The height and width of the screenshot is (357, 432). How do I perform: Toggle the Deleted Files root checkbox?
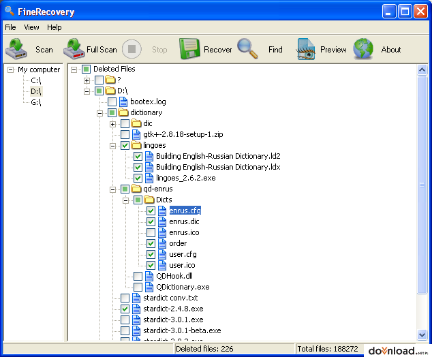86,69
